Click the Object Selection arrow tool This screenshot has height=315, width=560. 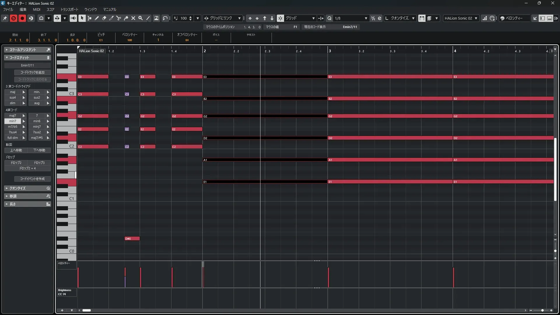[x=82, y=18]
